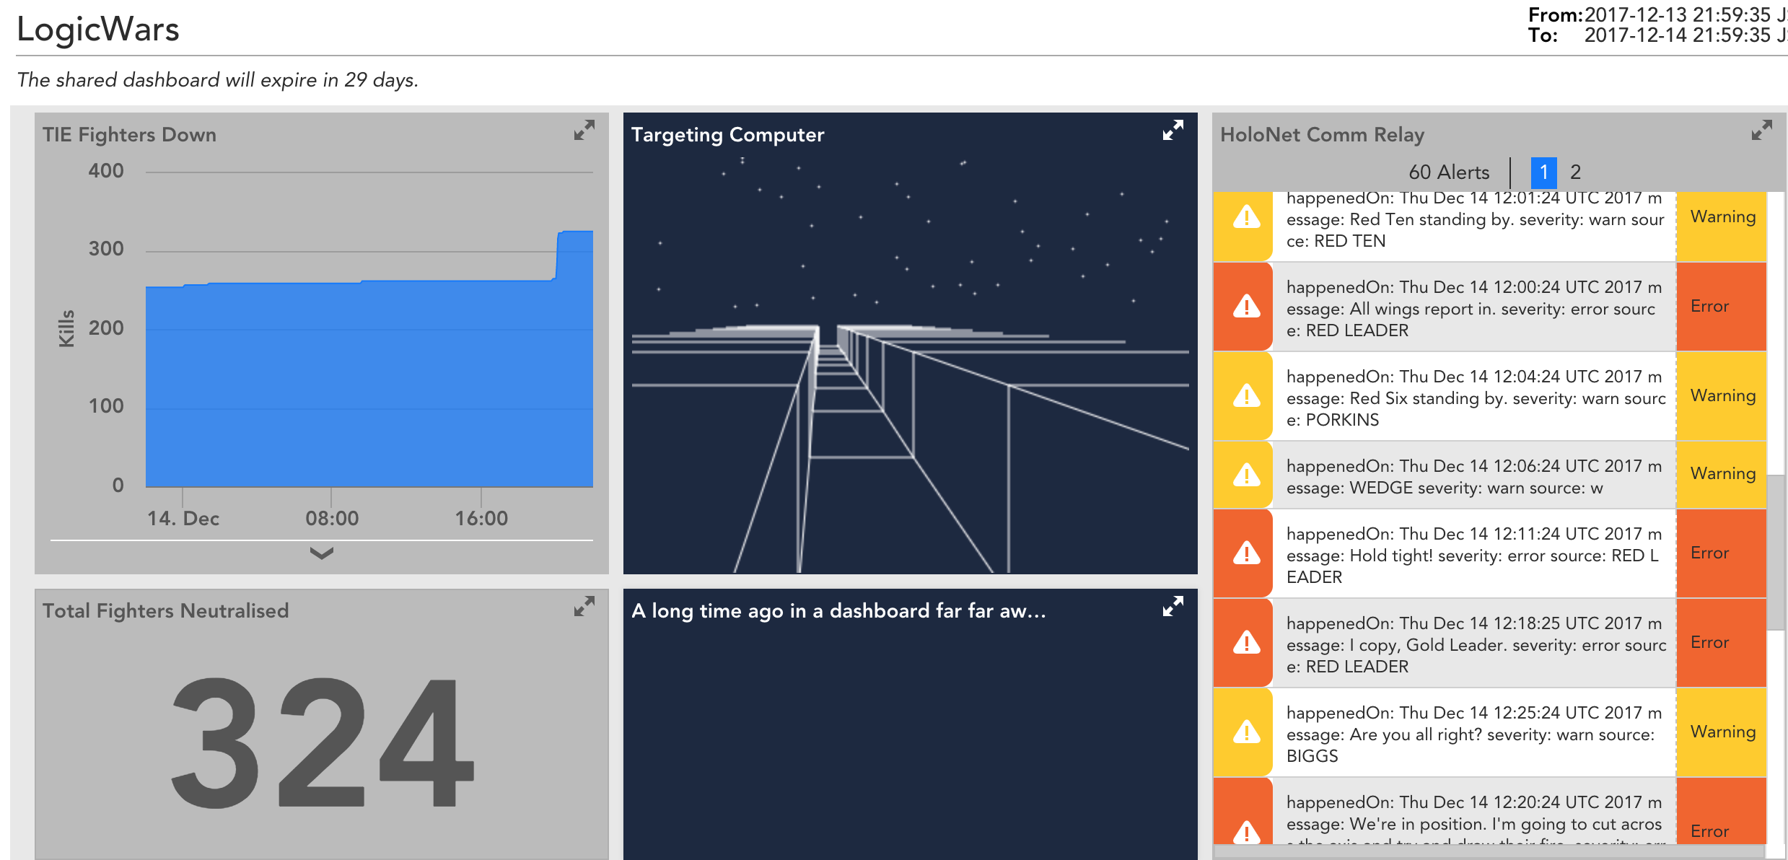The width and height of the screenshot is (1788, 860).
Task: Click the 'Targeting Computer' widget title
Action: point(727,135)
